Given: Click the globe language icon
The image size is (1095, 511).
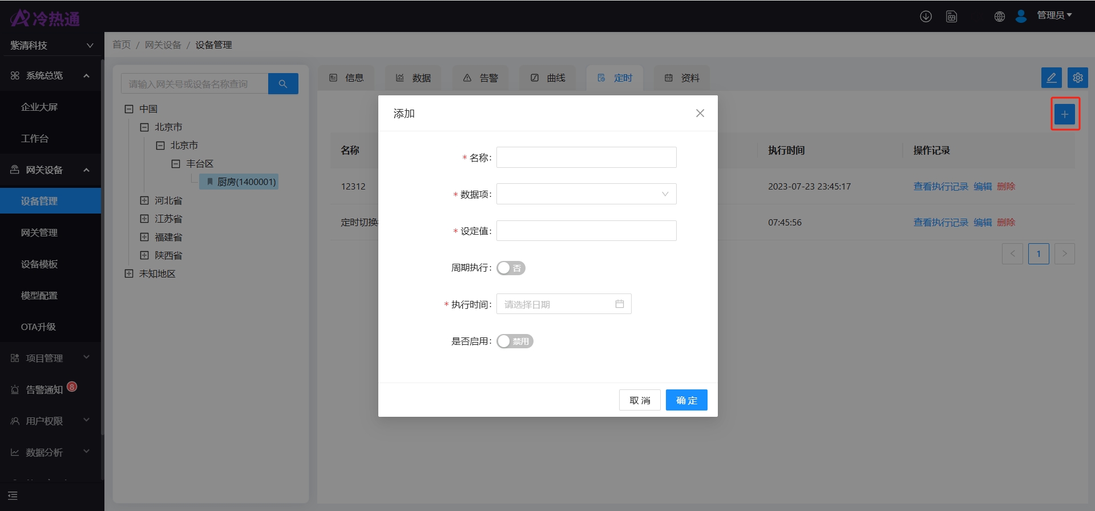Looking at the screenshot, I should [x=999, y=17].
